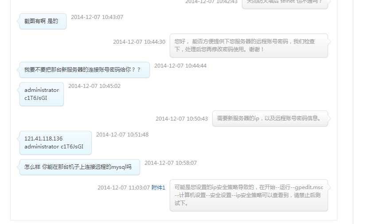Open the 附件1 attachment link
Image resolution: width=367 pixels, height=224 pixels.
point(158,188)
